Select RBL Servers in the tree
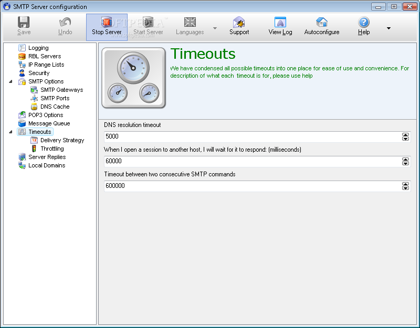The image size is (420, 328). pyautogui.click(x=45, y=56)
